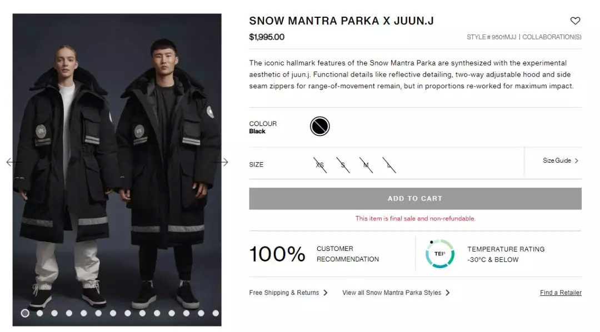
Task: Select size L option
Action: pyautogui.click(x=389, y=164)
